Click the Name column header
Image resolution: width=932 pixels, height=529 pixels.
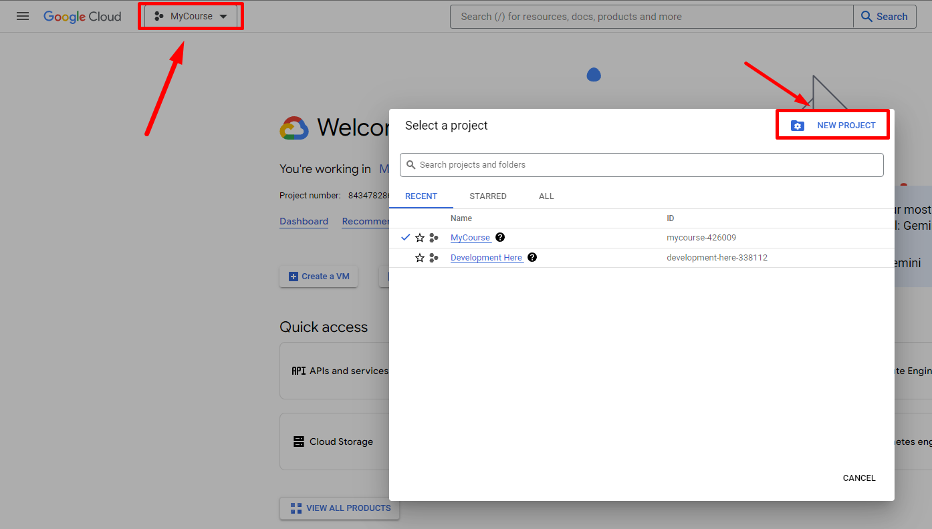pyautogui.click(x=461, y=218)
